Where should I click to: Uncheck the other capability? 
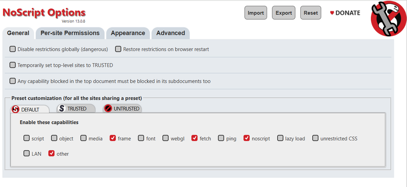(51, 154)
